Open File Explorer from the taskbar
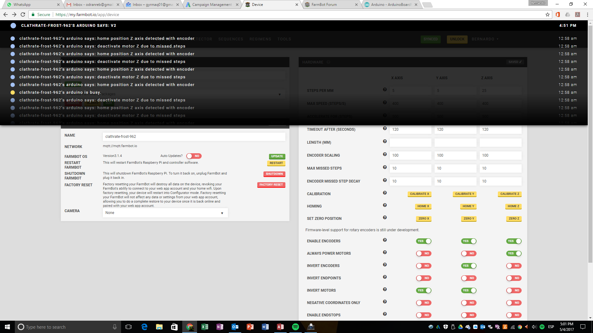This screenshot has height=333, width=593. pos(159,327)
